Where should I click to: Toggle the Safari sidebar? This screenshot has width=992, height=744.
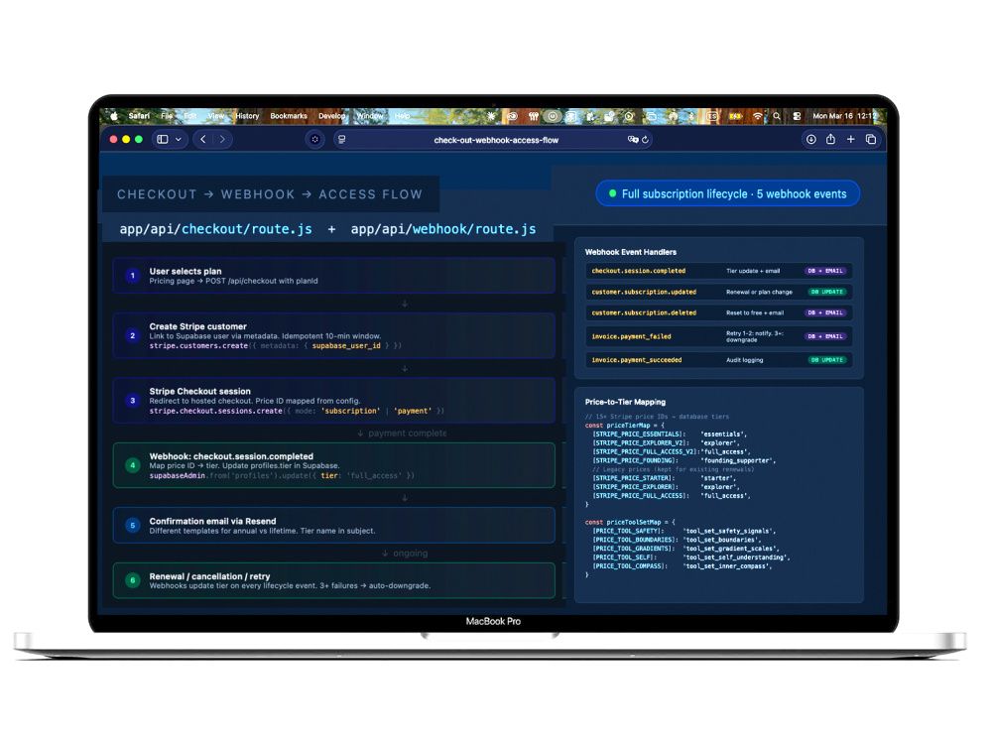163,139
